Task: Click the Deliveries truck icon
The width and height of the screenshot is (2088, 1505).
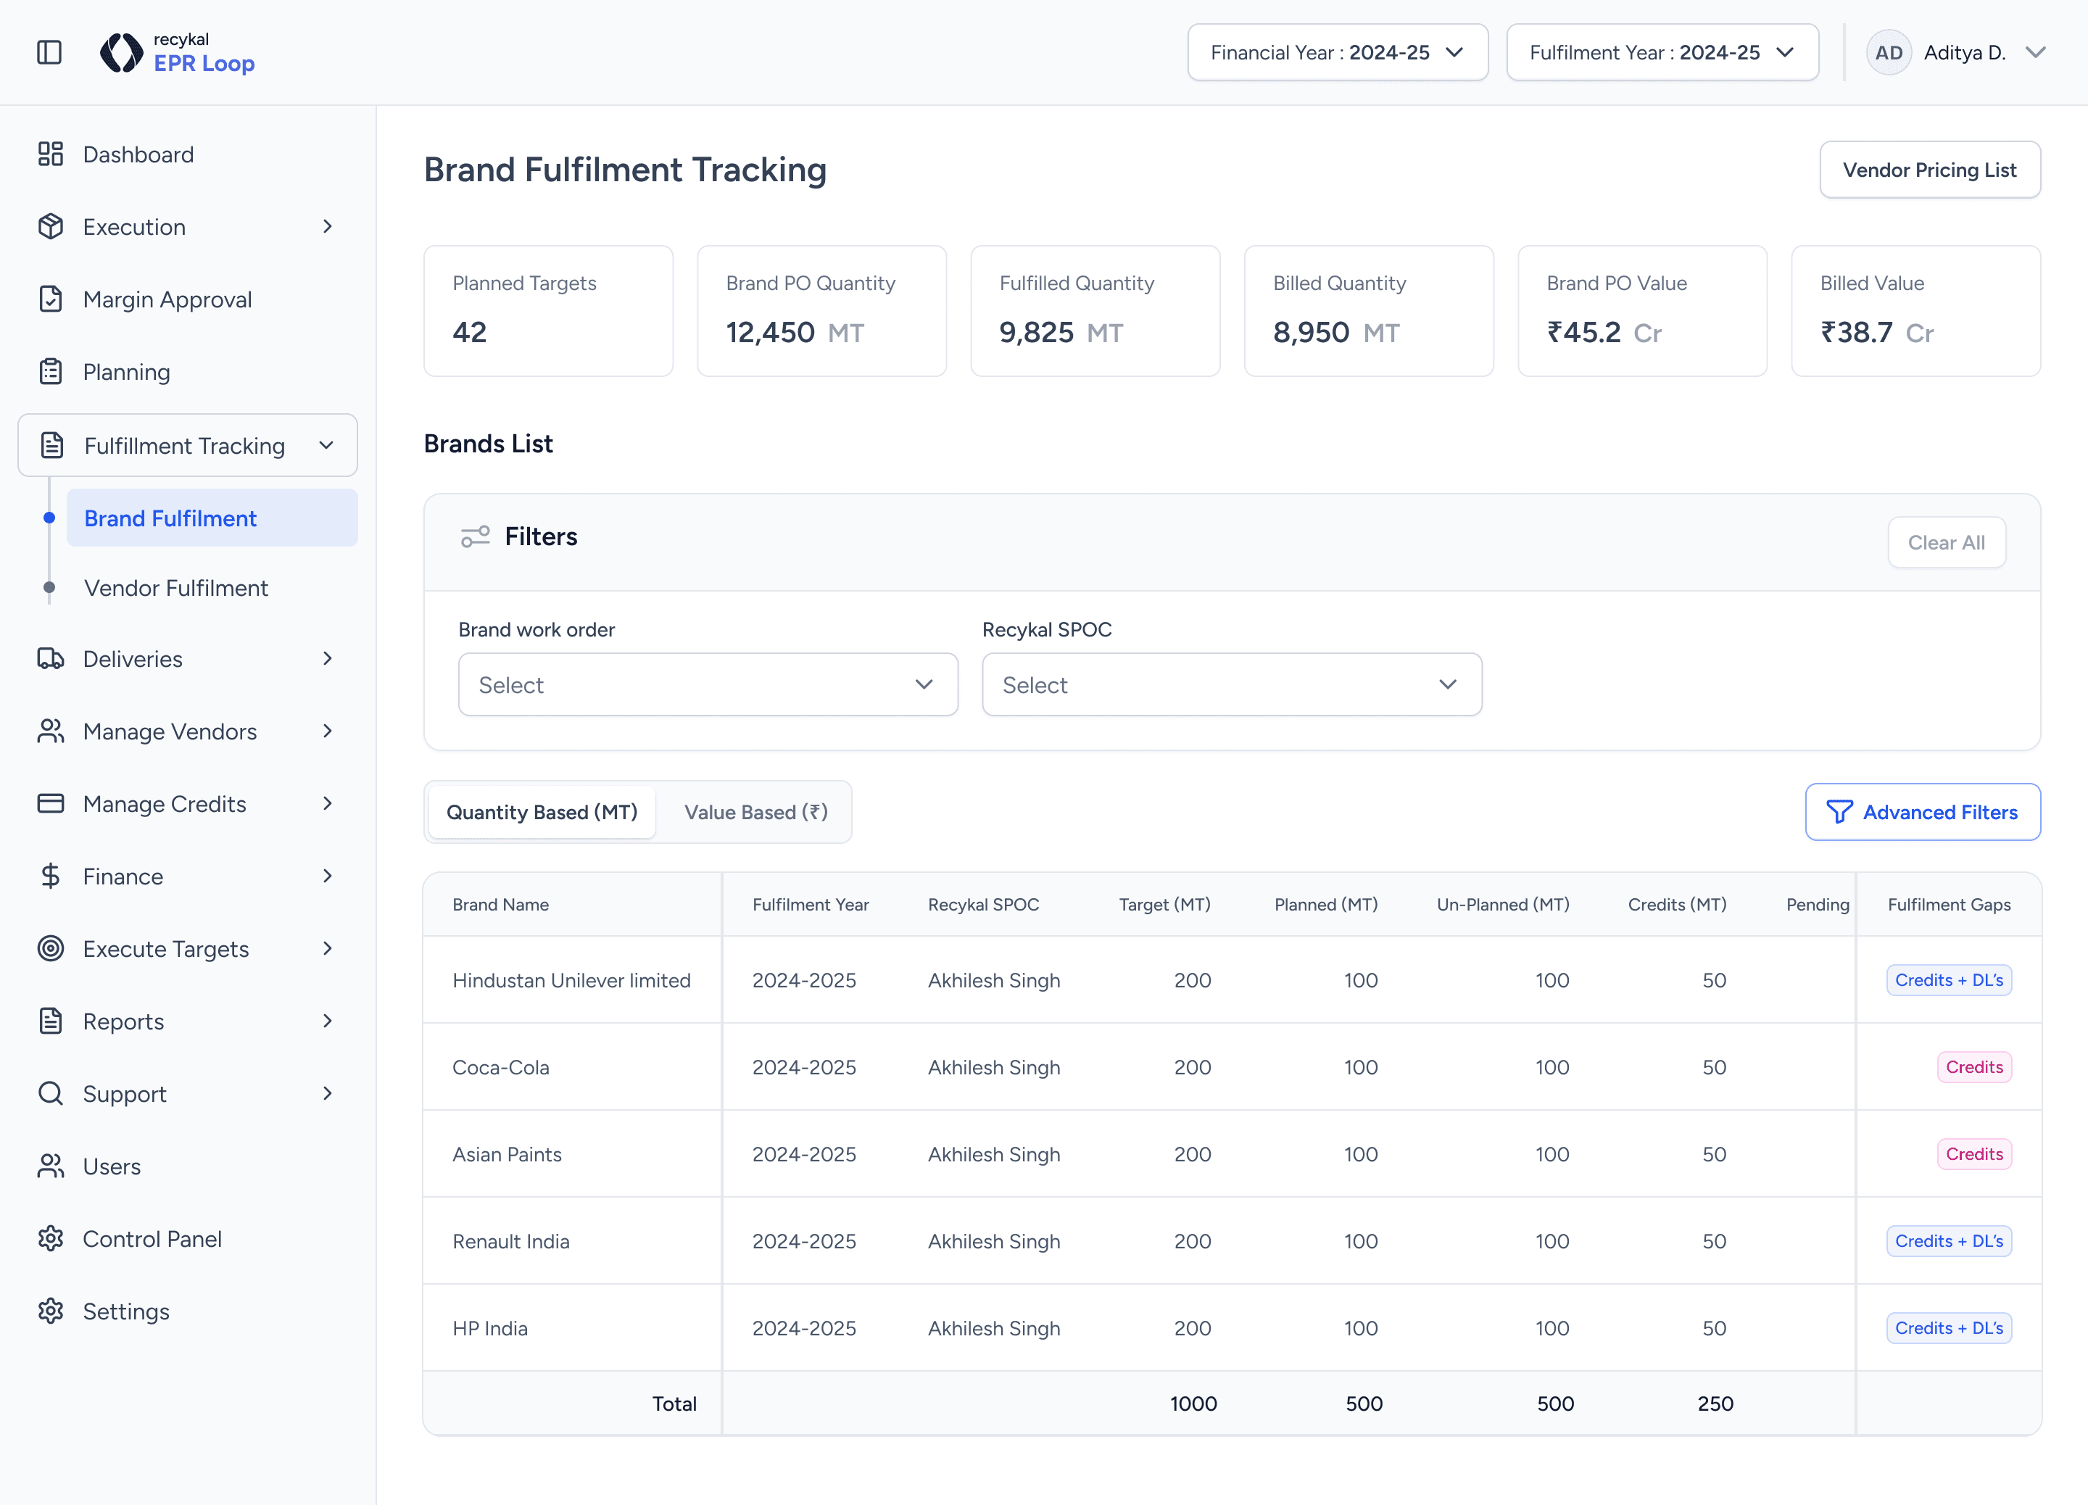Action: [x=51, y=659]
